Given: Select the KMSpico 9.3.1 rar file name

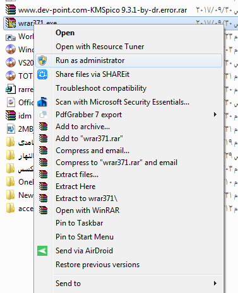Looking at the screenshot, I should (102, 10).
